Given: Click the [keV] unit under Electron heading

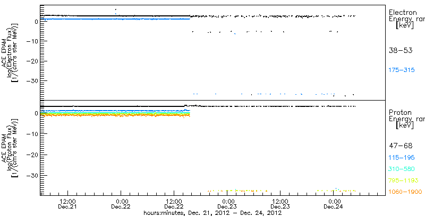Looking at the screenshot, I should click(x=404, y=25).
